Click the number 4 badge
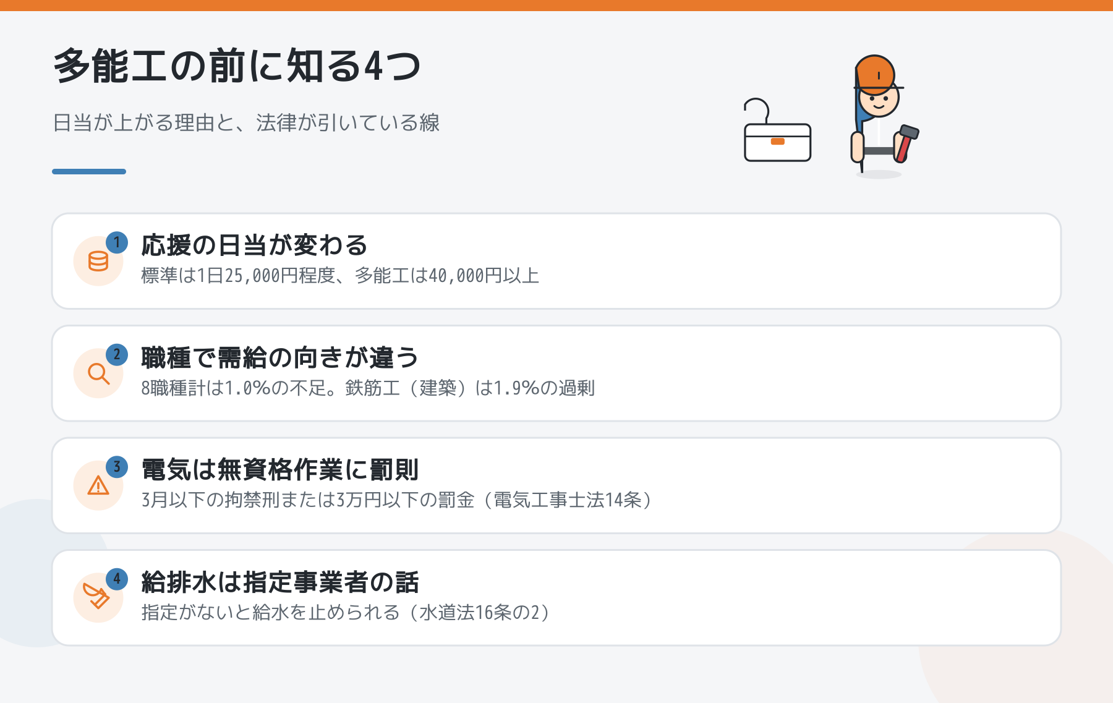1113x703 pixels. tap(117, 579)
